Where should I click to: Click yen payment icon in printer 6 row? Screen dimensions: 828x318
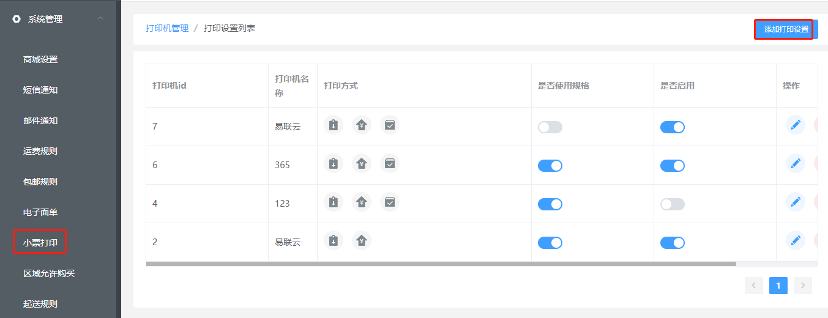coord(362,163)
